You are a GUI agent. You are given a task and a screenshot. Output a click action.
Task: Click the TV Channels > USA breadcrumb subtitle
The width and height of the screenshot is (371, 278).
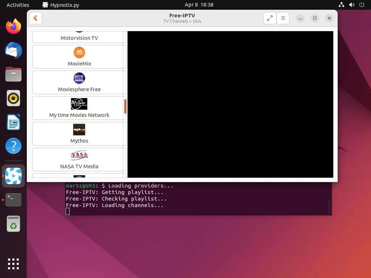pyautogui.click(x=182, y=21)
